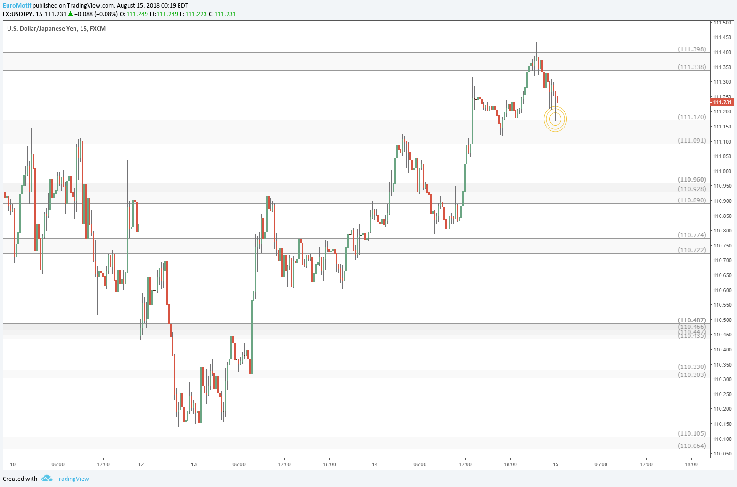The image size is (737, 487).
Task: Open the TradingView footer link
Action: click(x=72, y=479)
